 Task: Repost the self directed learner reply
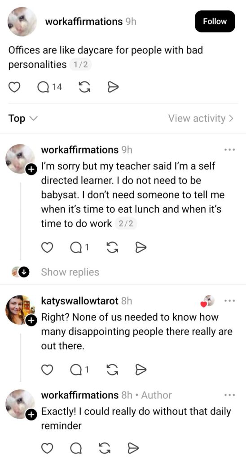pos(113,248)
